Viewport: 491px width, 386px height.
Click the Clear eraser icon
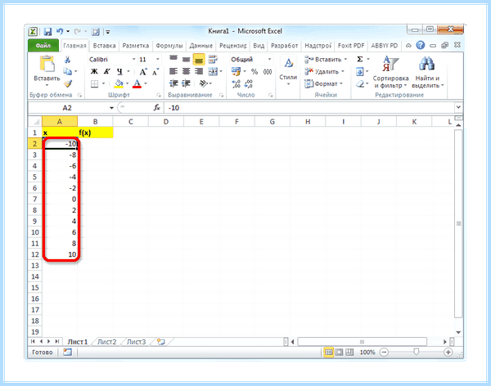pos(360,84)
